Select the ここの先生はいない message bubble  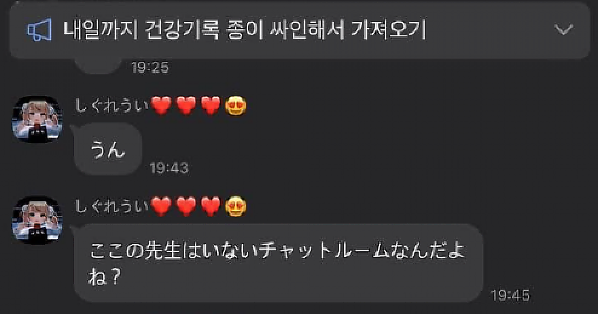pos(279,263)
